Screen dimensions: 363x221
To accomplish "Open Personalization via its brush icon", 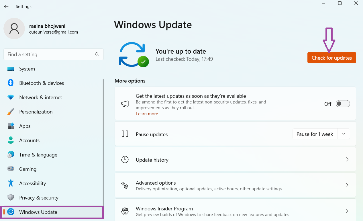I will tap(11, 112).
